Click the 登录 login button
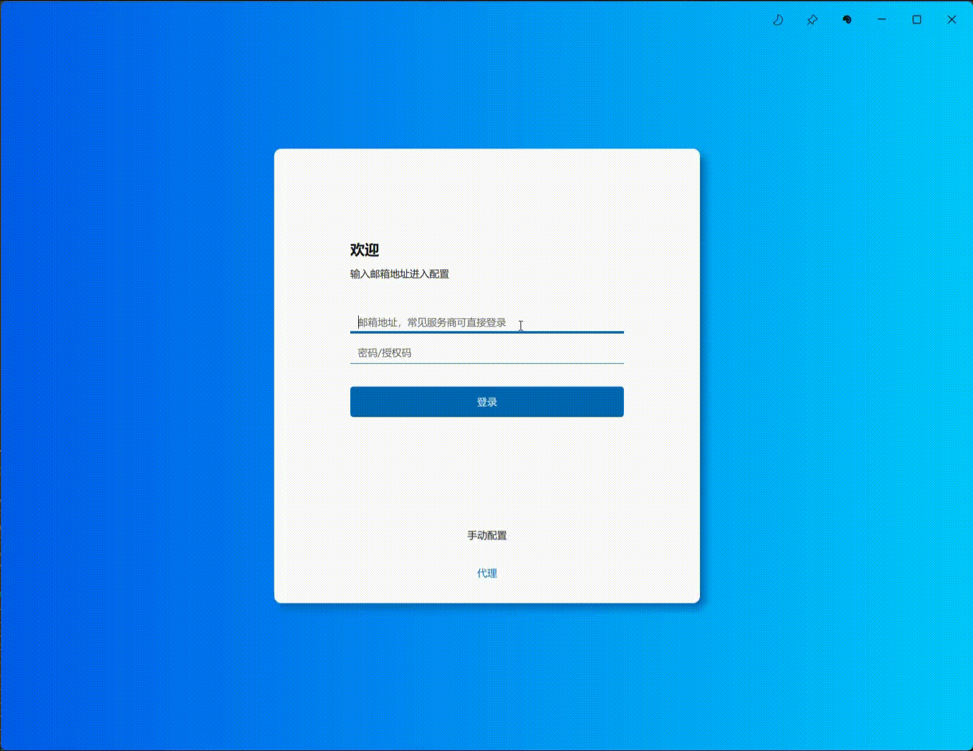 [x=486, y=402]
